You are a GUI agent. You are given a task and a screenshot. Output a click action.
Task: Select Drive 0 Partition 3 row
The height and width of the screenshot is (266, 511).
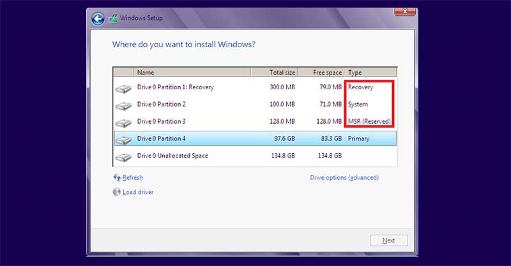(x=255, y=121)
